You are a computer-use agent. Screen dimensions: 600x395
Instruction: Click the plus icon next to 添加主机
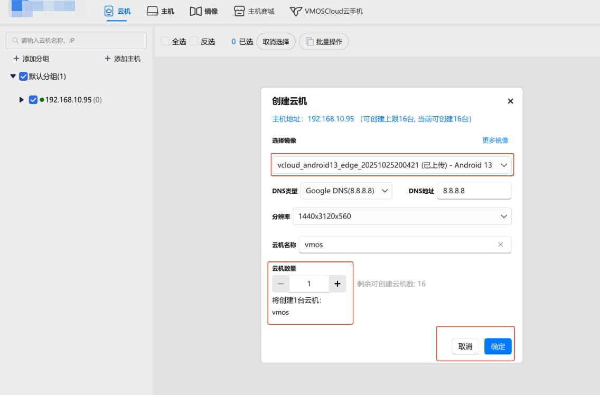tap(108, 59)
